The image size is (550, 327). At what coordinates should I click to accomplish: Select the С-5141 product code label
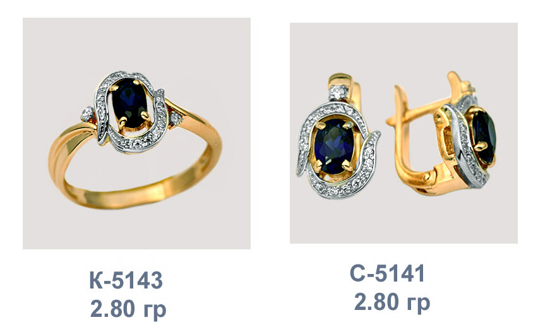tap(388, 273)
